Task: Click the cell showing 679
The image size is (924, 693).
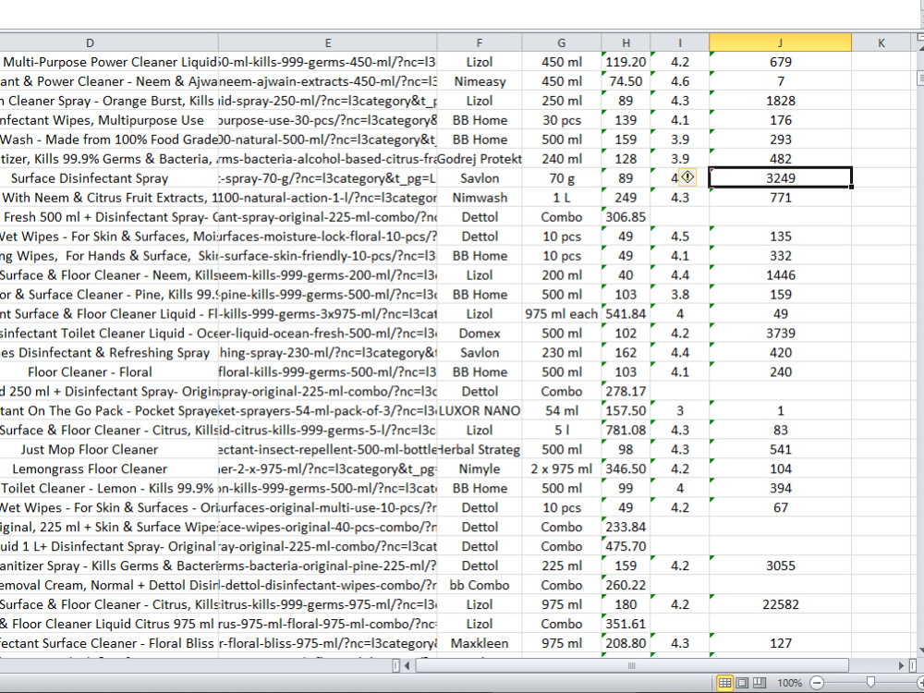Action: (780, 62)
